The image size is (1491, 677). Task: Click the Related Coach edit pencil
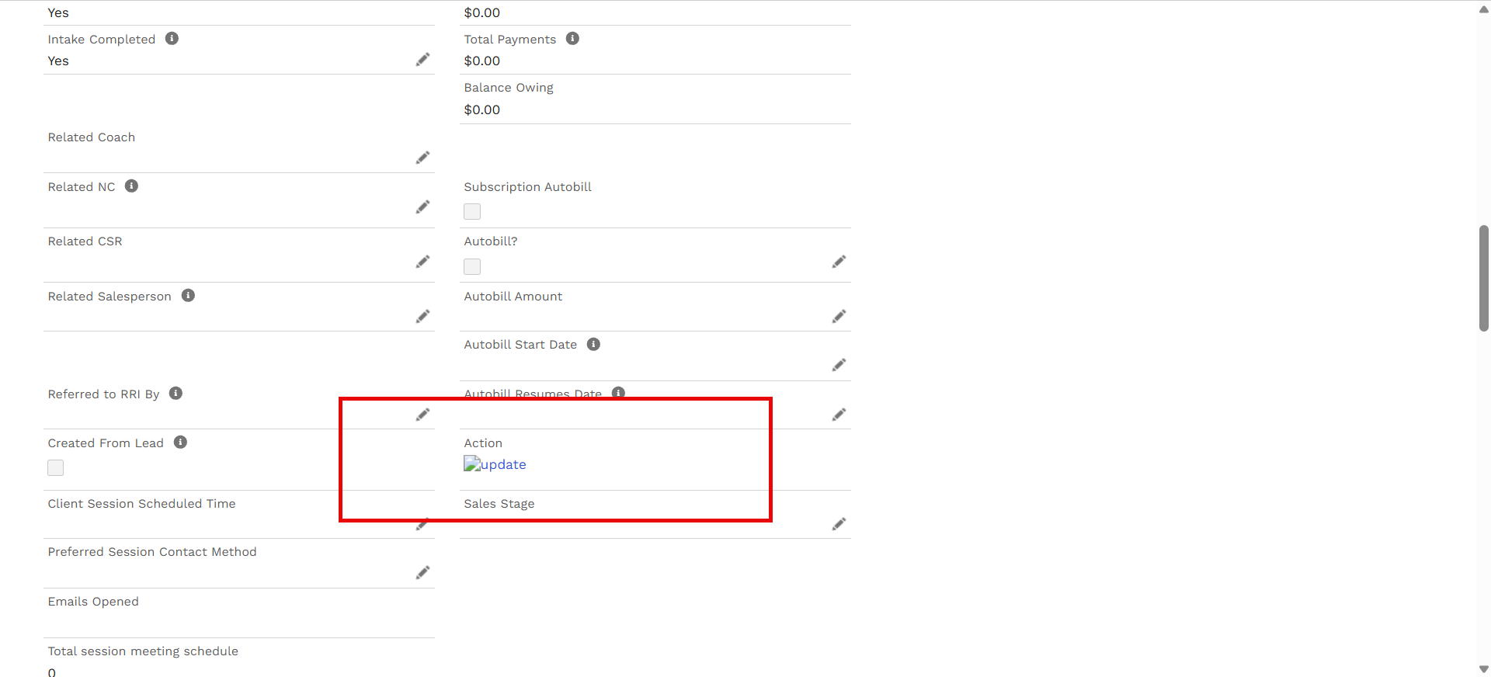pyautogui.click(x=422, y=158)
